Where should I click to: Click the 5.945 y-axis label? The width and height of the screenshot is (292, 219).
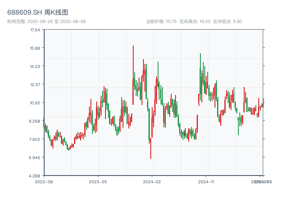[x=34, y=158]
